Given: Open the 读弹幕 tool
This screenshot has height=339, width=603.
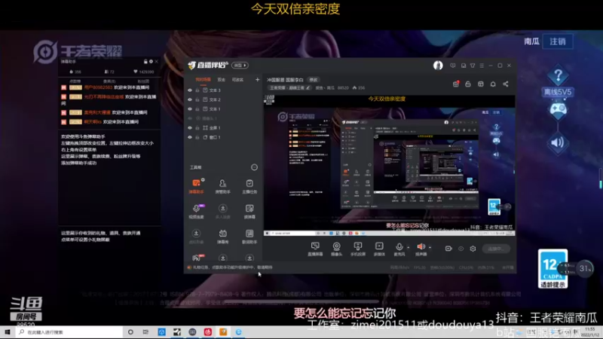Looking at the screenshot, I should [249, 211].
